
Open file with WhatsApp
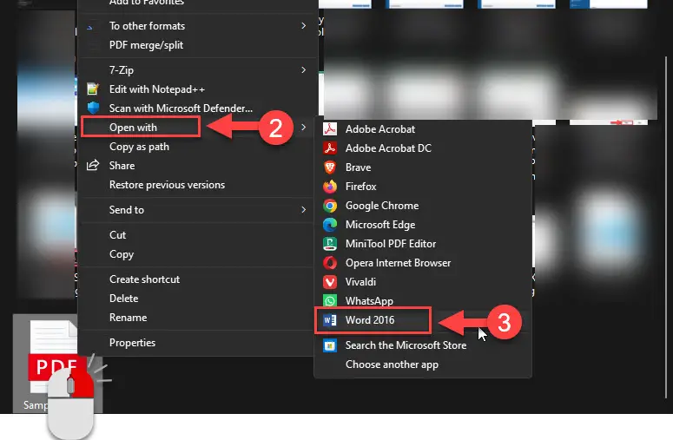click(423, 300)
